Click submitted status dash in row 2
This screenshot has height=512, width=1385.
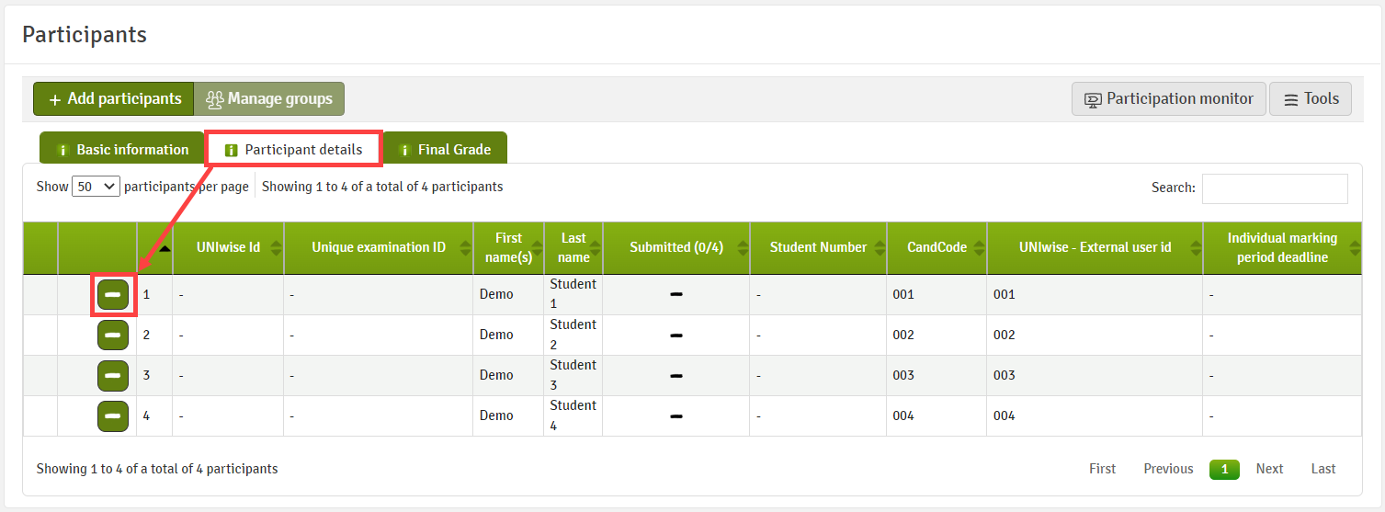coord(675,336)
